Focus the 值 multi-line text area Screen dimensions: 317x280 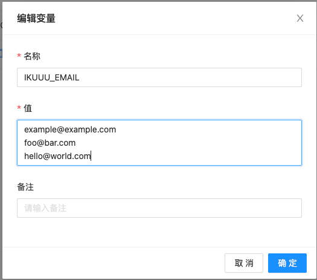click(x=159, y=143)
